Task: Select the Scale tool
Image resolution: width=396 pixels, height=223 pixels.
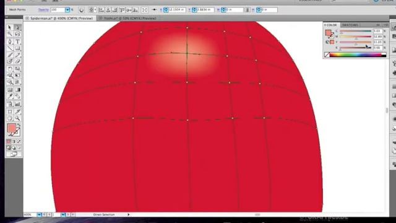Action: click(x=17, y=69)
